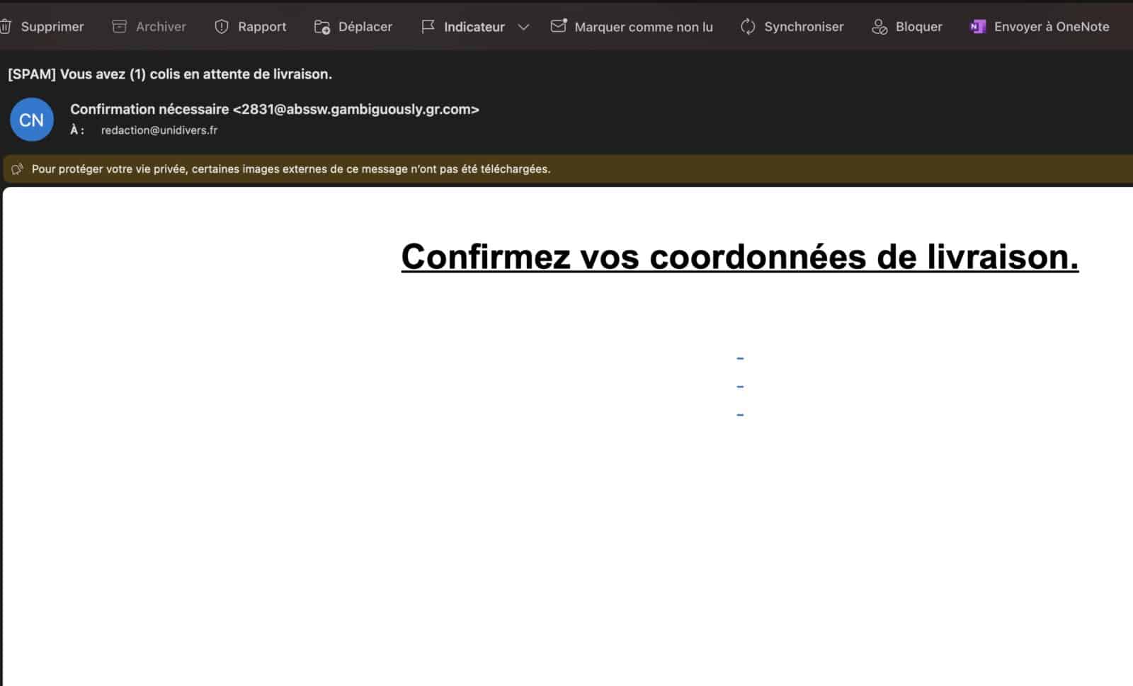Expand the À recipient field details
Image resolution: width=1133 pixels, height=686 pixels.
[x=75, y=130]
